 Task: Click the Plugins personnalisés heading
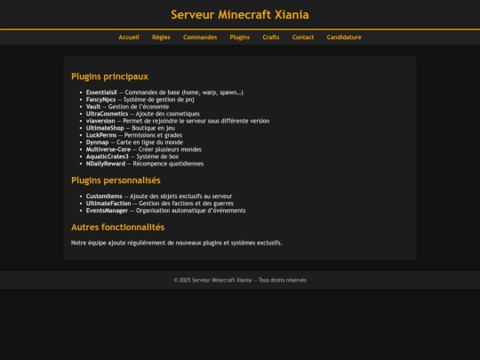pyautogui.click(x=116, y=180)
